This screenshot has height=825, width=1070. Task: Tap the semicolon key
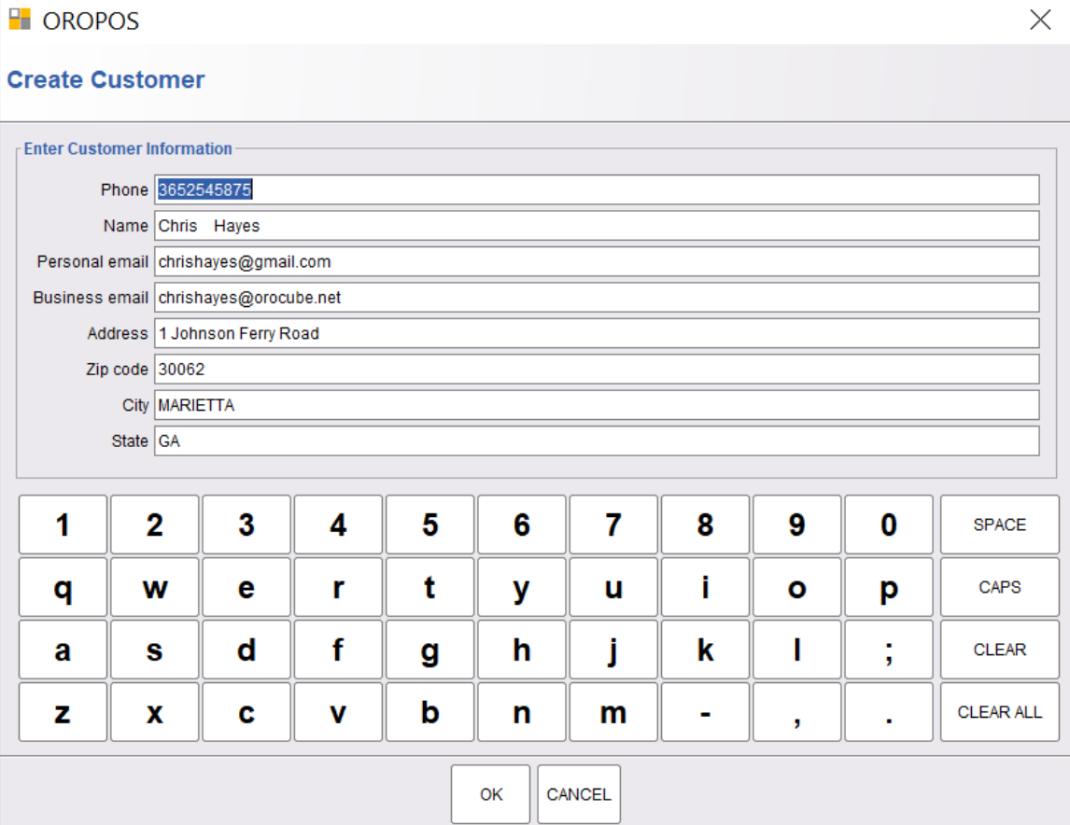point(889,650)
